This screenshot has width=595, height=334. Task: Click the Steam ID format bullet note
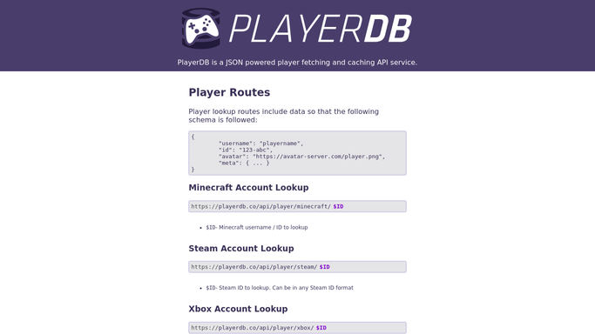[x=280, y=288]
